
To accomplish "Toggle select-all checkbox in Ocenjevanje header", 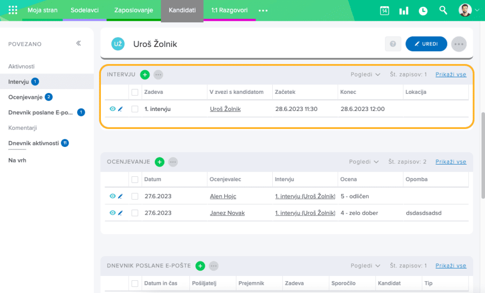I will pyautogui.click(x=135, y=179).
